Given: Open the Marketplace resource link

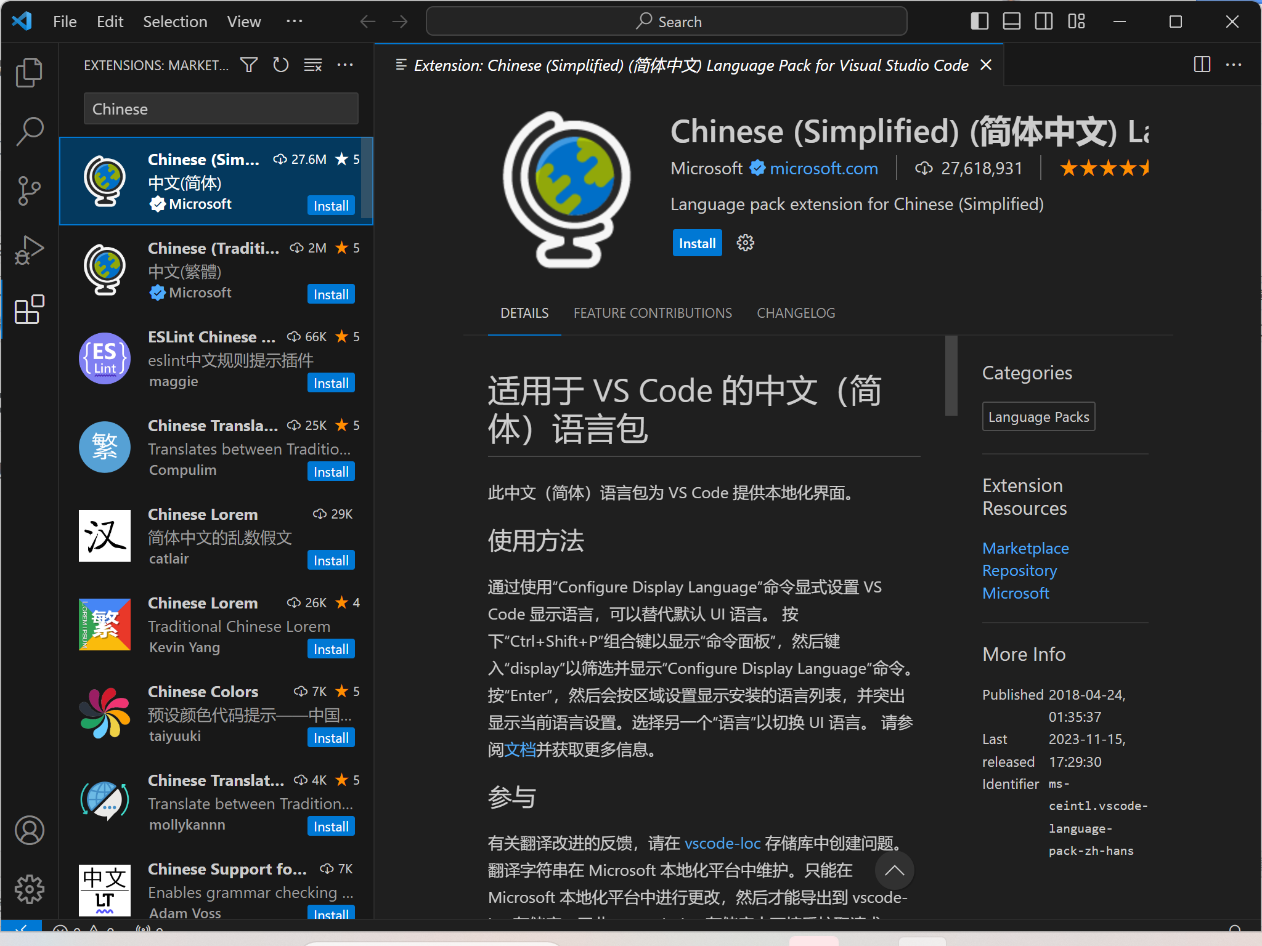Looking at the screenshot, I should (1025, 548).
